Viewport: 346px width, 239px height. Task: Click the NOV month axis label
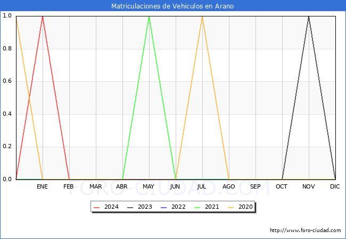click(309, 186)
